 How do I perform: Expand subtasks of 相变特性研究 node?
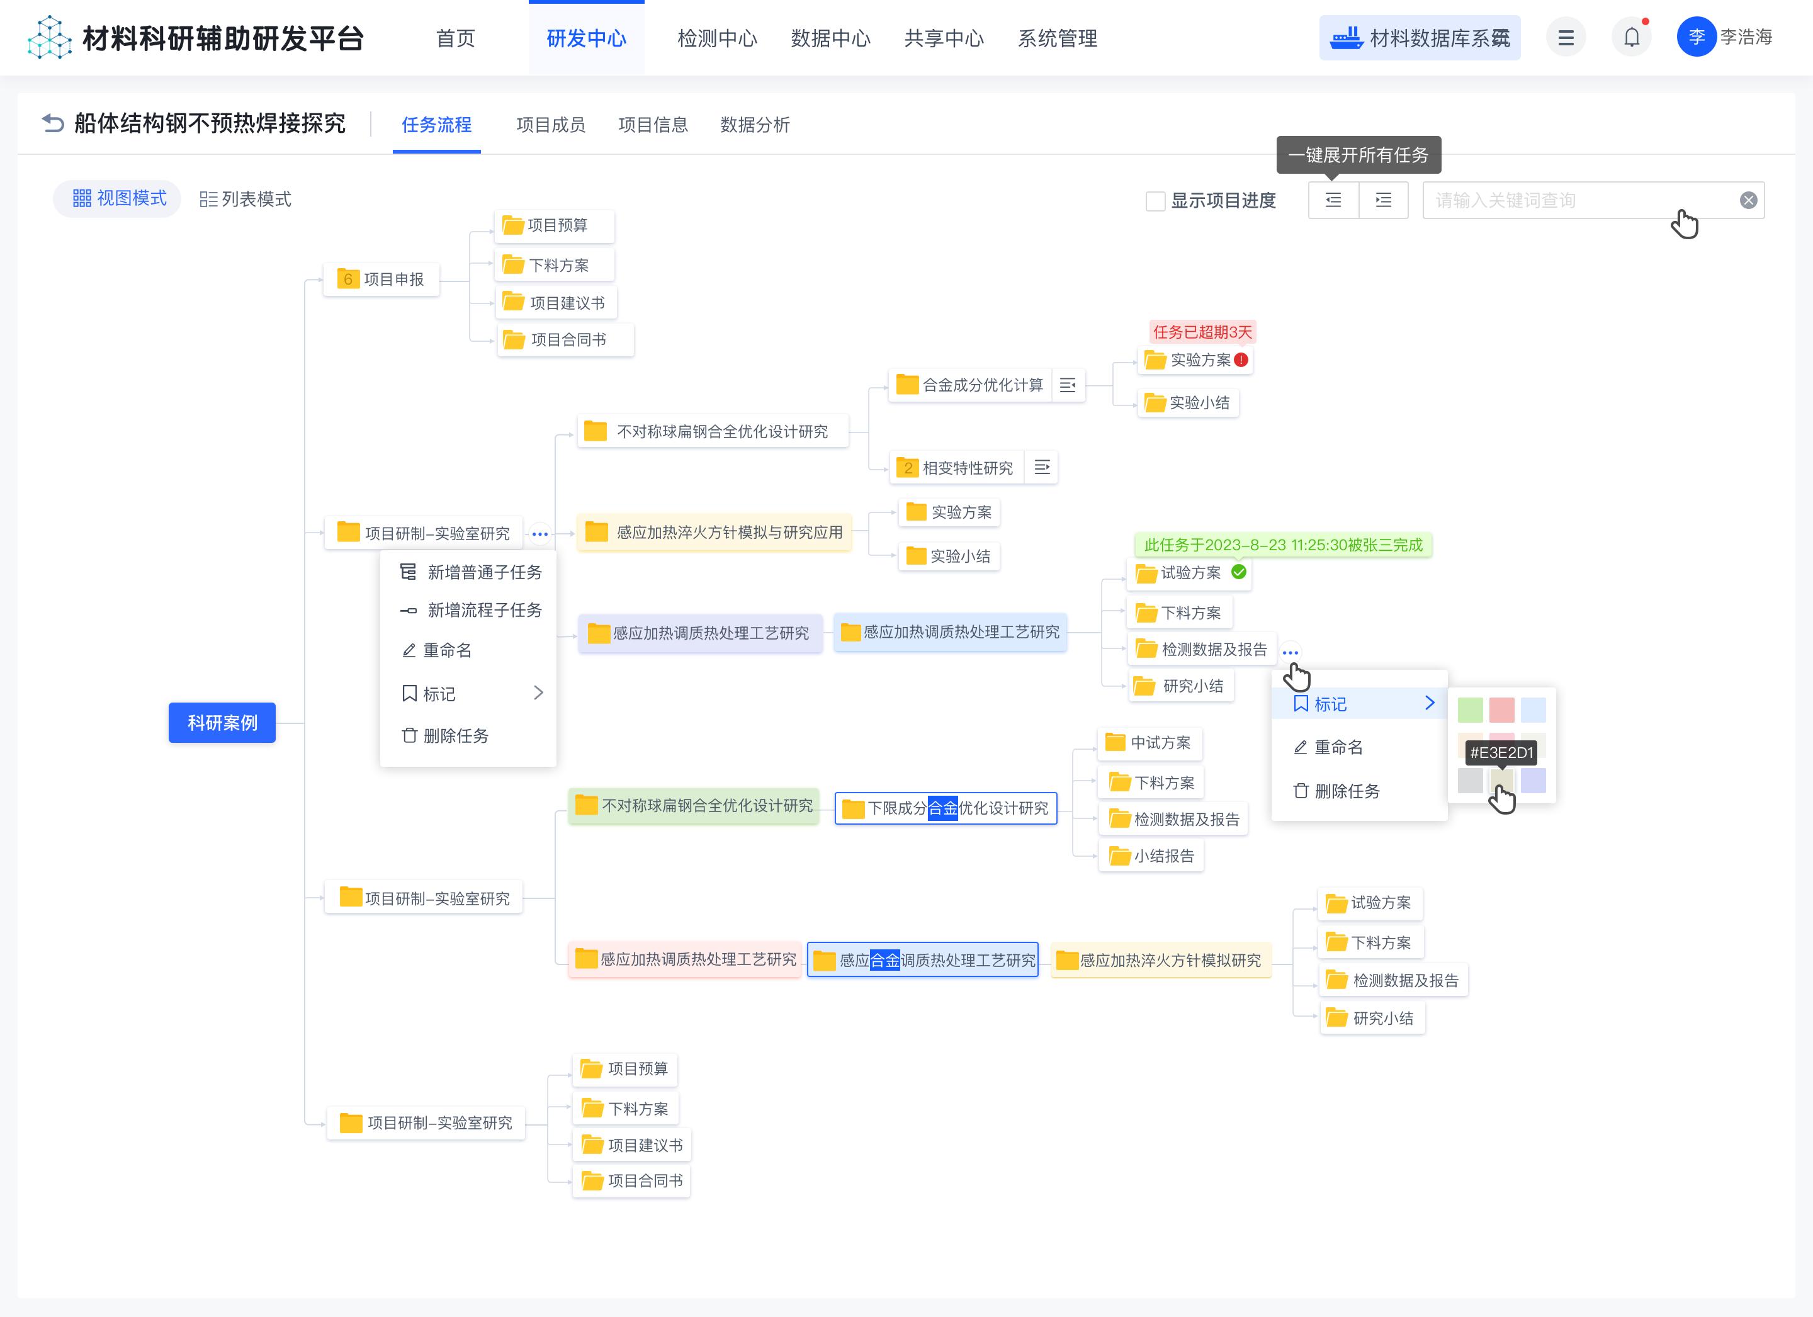[x=1041, y=467]
